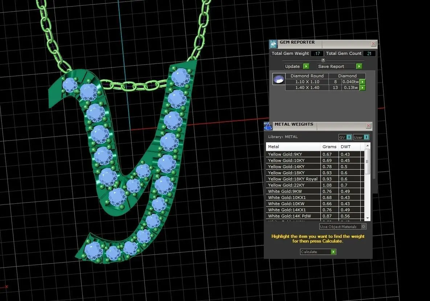The image size is (430, 301).
Task: Click the Calculate button
Action: [318, 252]
